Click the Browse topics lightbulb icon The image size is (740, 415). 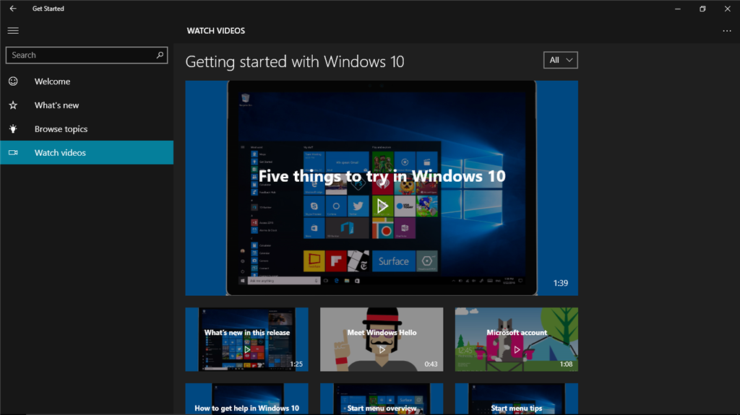tap(13, 128)
